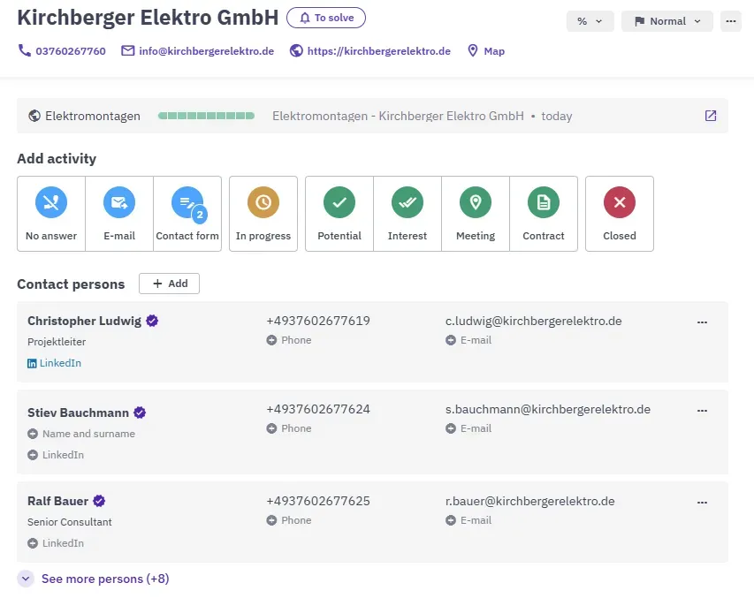Screen dimensions: 754x598
Task: Log a Meeting activity
Action: coord(476,214)
